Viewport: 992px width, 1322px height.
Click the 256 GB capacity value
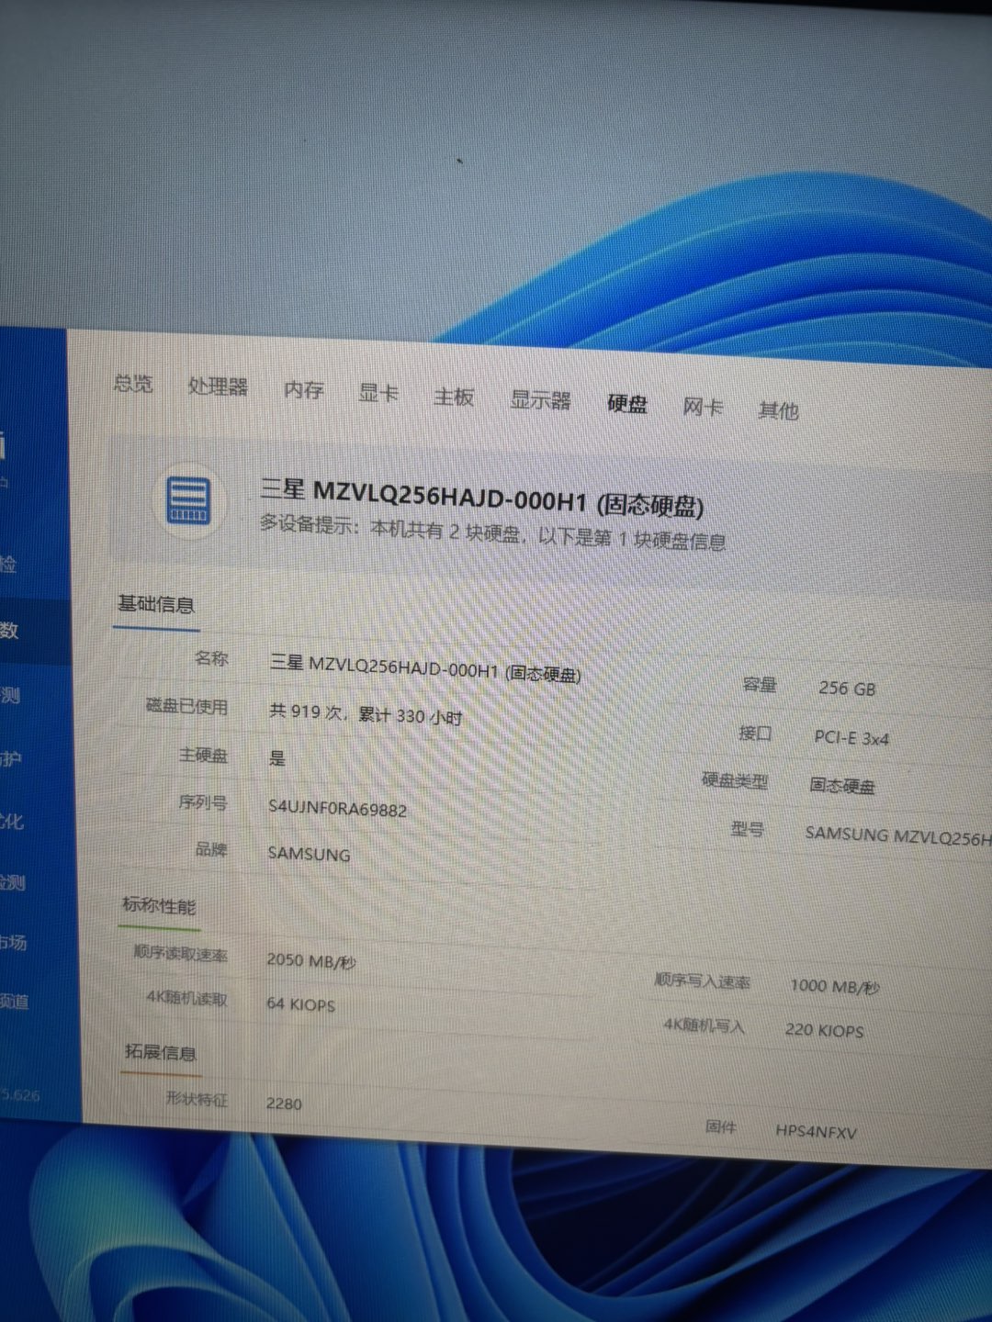[847, 688]
